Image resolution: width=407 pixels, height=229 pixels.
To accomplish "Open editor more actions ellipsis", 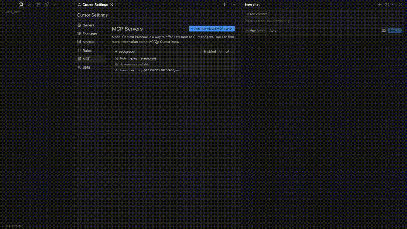I will pyautogui.click(x=233, y=5).
